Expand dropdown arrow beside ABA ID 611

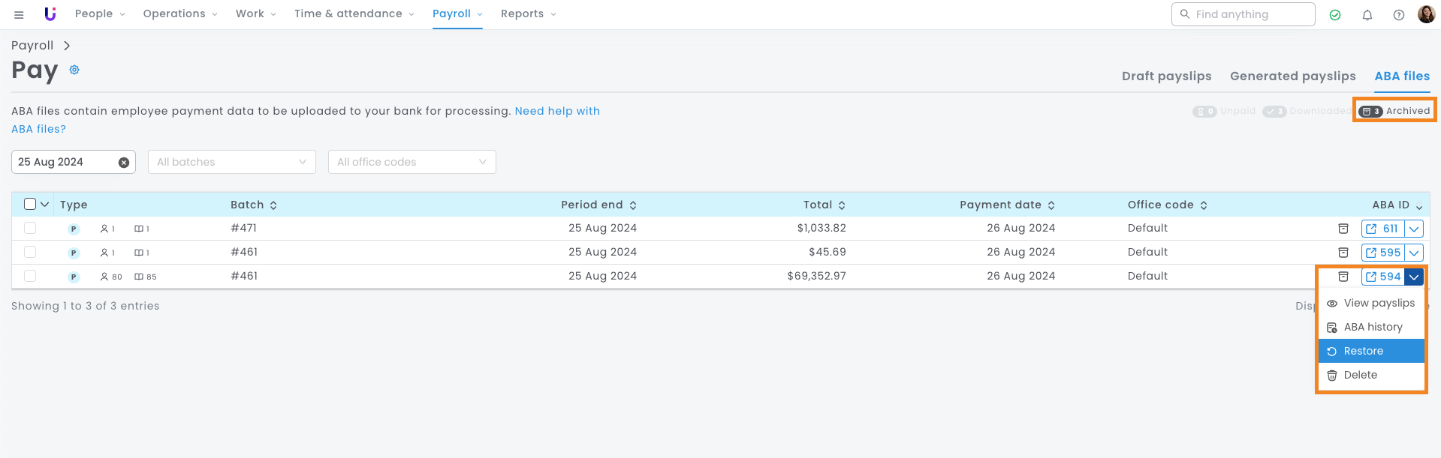point(1414,229)
